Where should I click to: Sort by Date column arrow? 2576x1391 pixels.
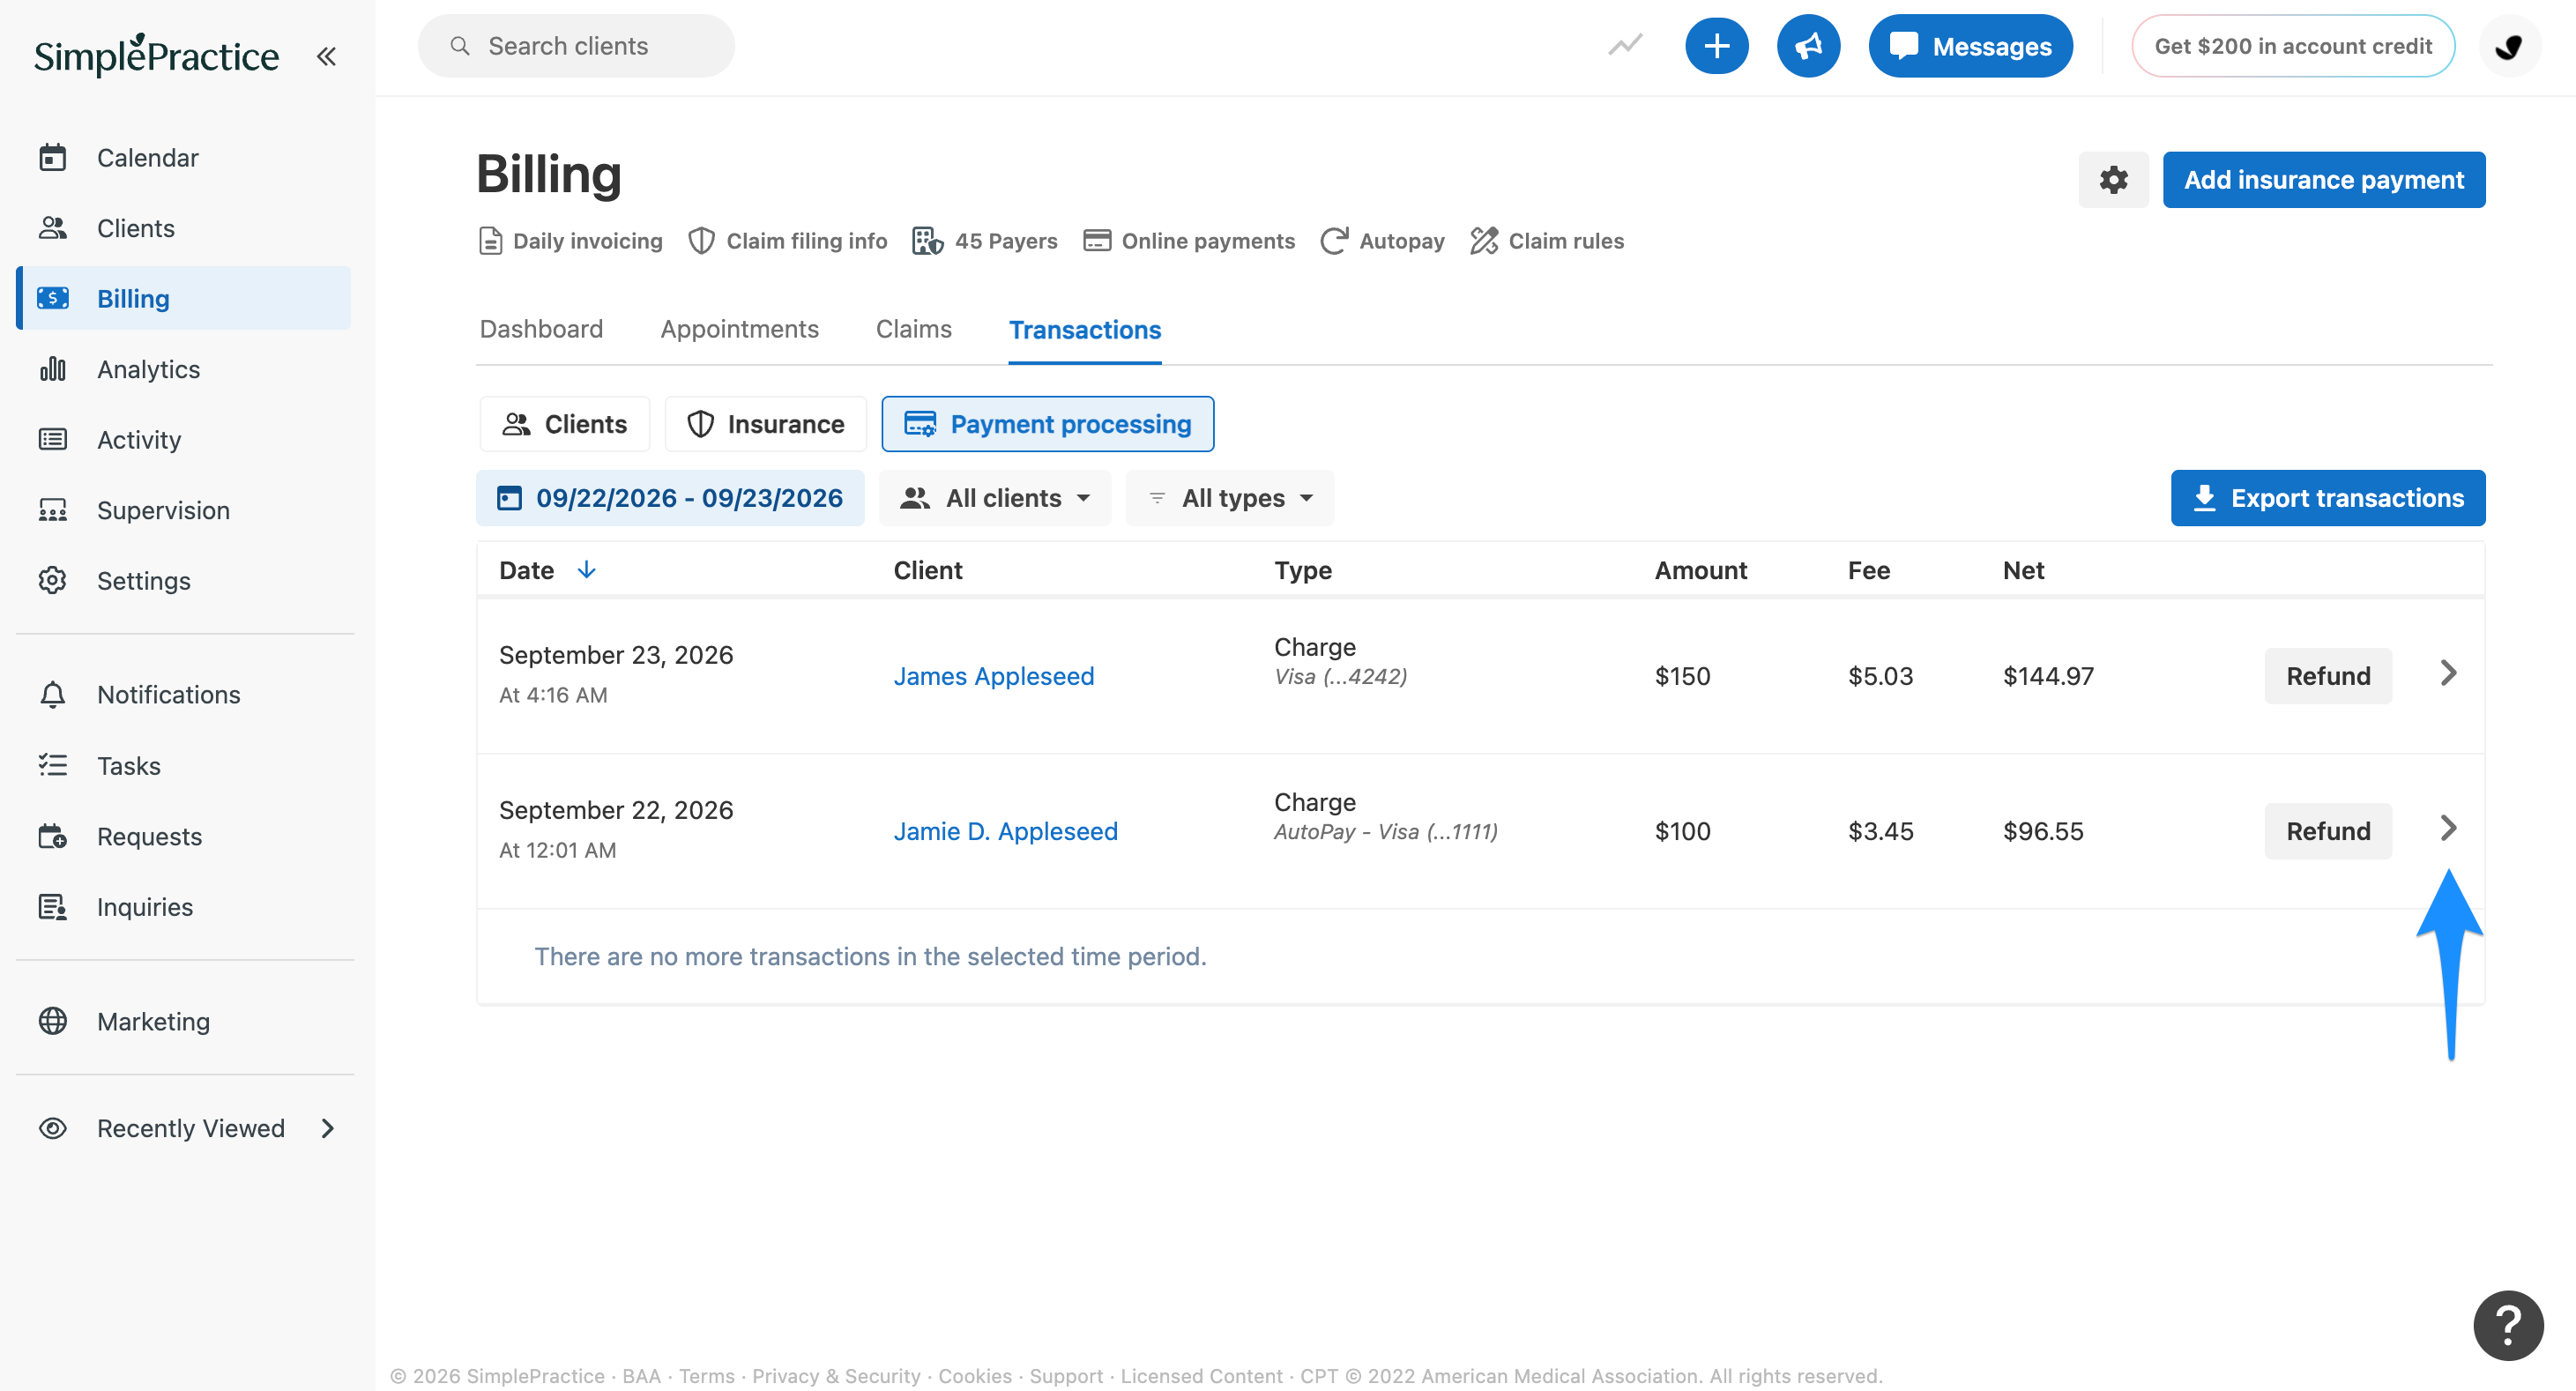(x=587, y=570)
